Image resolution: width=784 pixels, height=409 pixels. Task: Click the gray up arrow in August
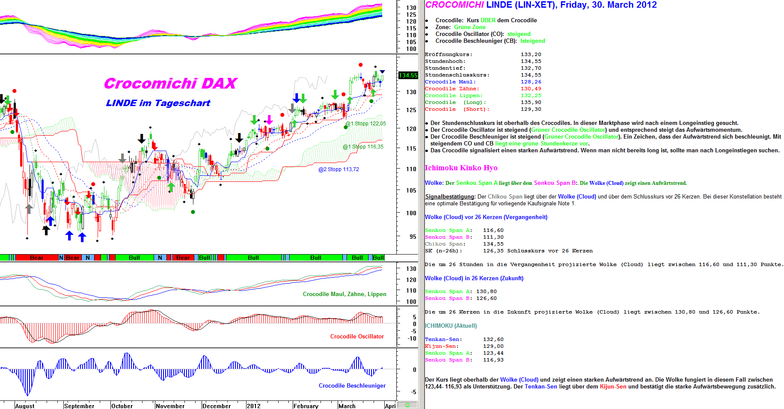(x=29, y=209)
